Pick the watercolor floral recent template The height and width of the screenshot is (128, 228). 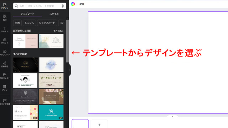pyautogui.click(x=51, y=41)
